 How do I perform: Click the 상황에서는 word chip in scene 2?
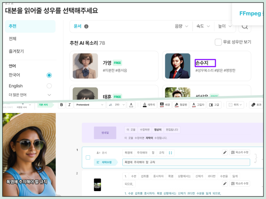[x=184, y=176]
